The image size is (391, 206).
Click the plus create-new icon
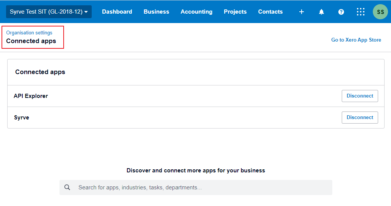tap(302, 12)
